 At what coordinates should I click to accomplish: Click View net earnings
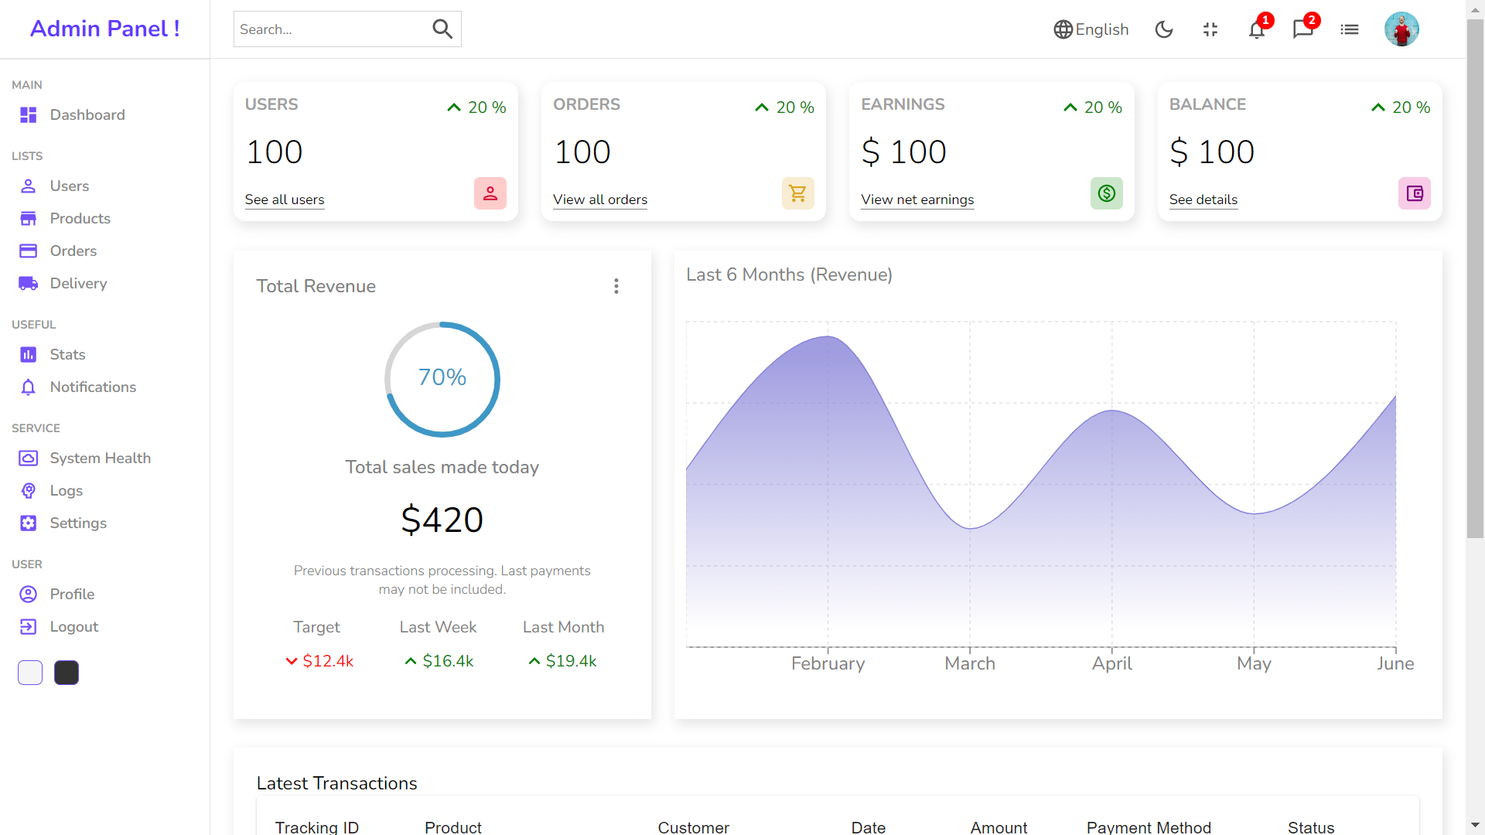(x=917, y=199)
